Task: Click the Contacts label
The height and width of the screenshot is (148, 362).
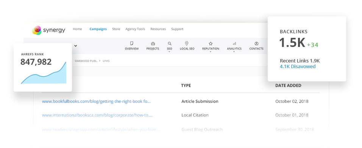Action: tap(256, 49)
